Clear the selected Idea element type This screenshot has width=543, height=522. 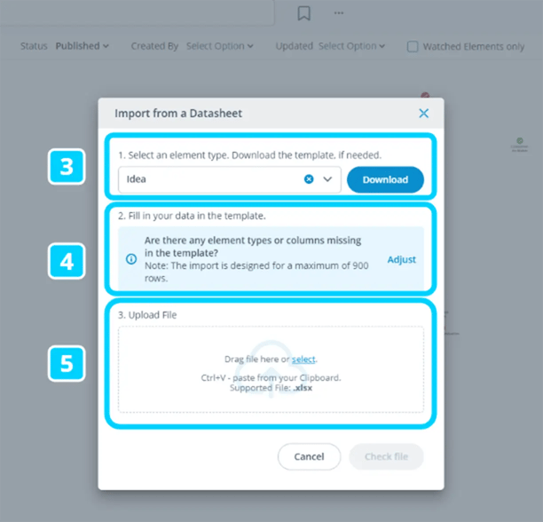(309, 179)
